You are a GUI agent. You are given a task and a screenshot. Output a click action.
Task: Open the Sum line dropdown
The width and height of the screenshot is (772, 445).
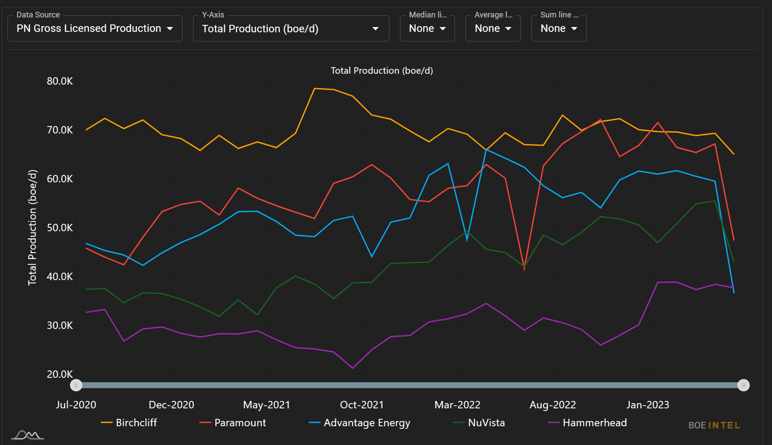coord(559,28)
